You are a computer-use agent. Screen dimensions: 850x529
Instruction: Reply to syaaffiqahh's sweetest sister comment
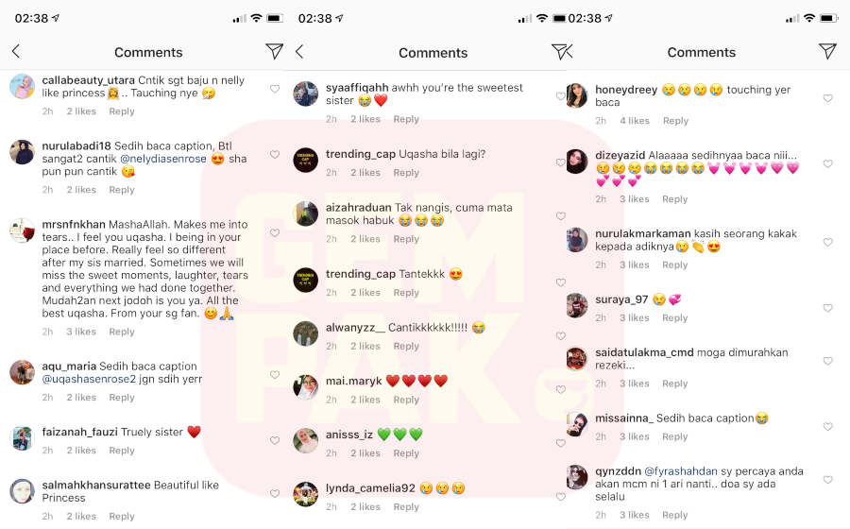(406, 119)
